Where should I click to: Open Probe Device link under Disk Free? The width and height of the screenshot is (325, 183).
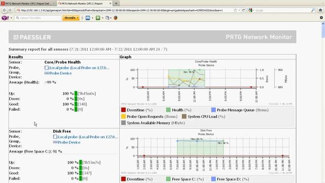(69, 142)
